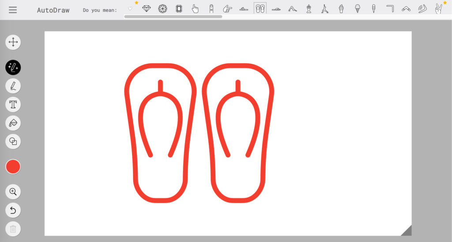
Task: Click the suggestions horizontal scrollbar
Action: pos(173,17)
